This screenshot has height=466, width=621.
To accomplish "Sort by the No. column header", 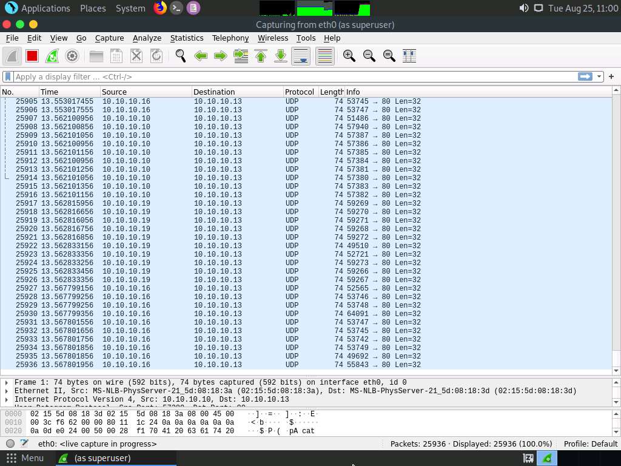I will (20, 92).
